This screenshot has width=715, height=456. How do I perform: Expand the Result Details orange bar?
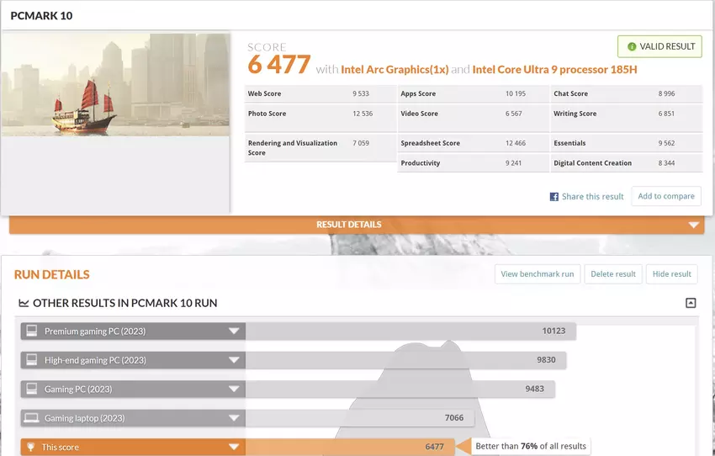693,225
